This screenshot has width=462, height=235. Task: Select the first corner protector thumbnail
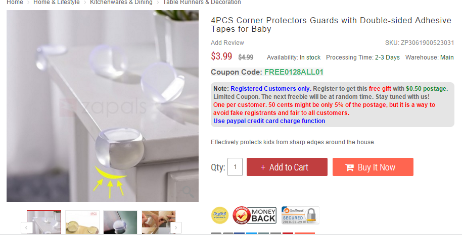click(44, 222)
